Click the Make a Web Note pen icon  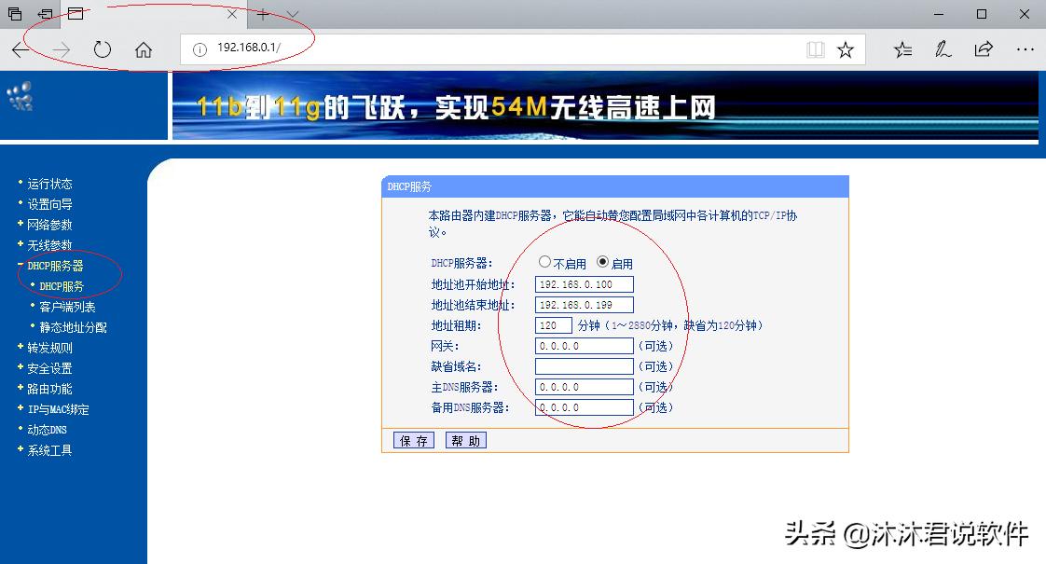tap(943, 49)
